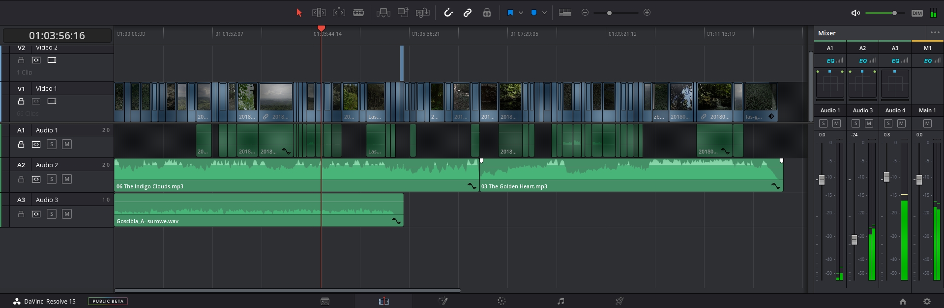This screenshot has width=944, height=308.
Task: Toggle the DIM audio button
Action: (917, 13)
